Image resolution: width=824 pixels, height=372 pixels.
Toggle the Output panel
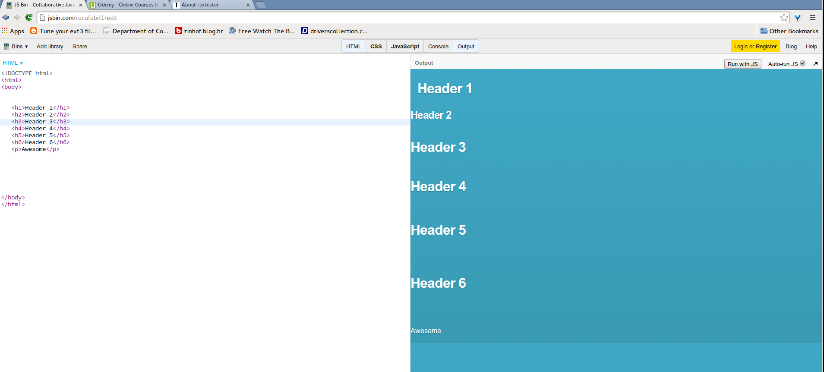click(466, 46)
